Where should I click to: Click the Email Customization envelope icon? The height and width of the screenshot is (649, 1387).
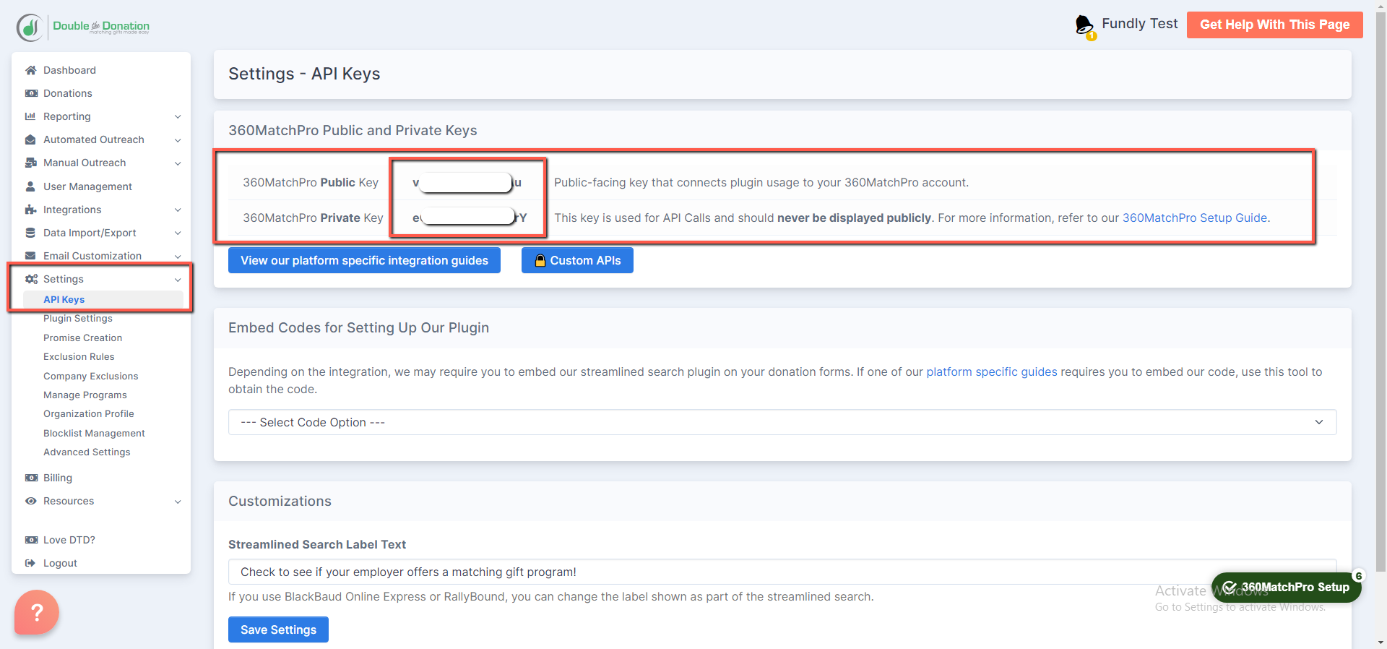point(30,256)
